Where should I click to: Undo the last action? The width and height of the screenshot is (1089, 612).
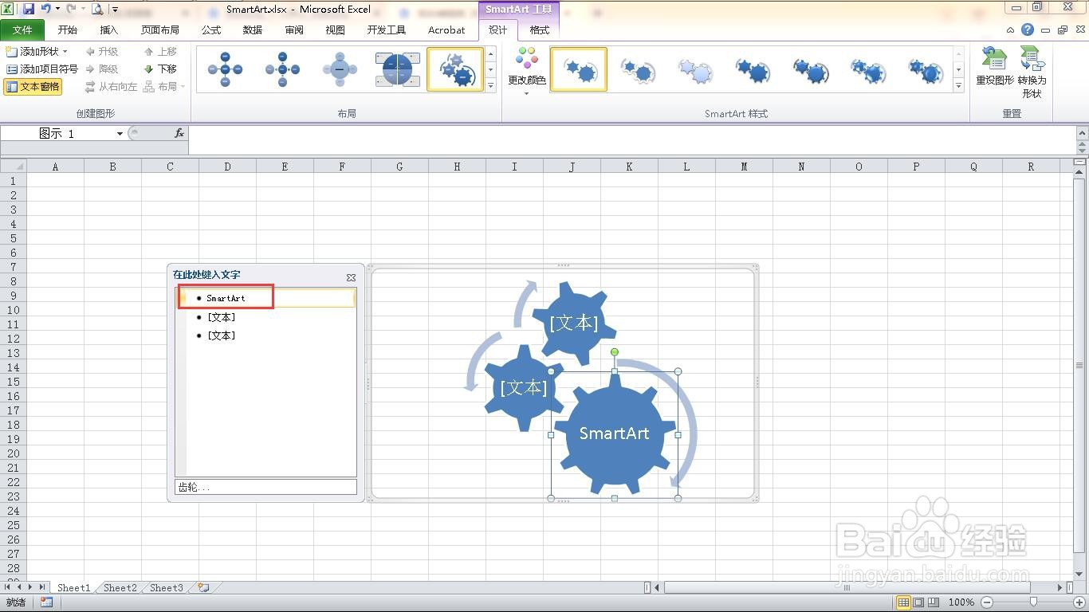pos(46,9)
